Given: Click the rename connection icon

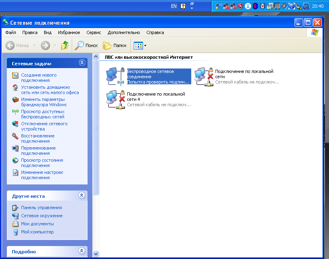Looking at the screenshot, I should click(x=15, y=148).
